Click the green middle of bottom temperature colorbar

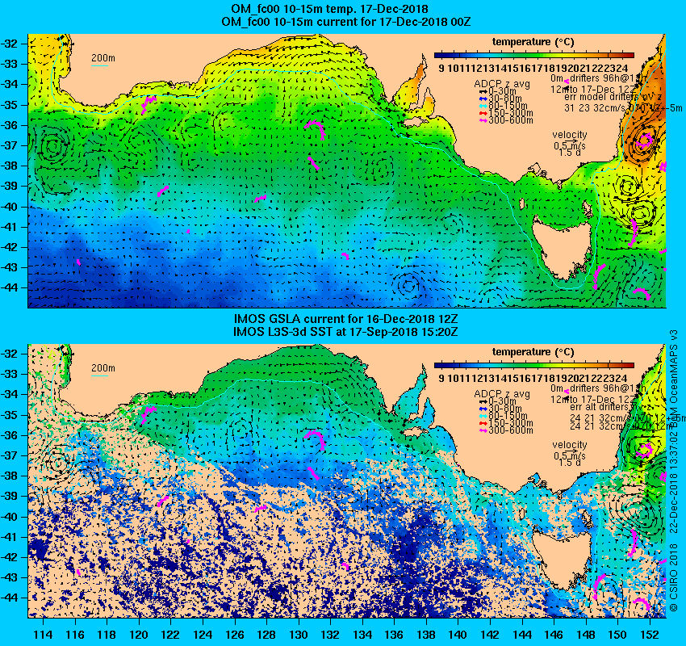pyautogui.click(x=534, y=365)
